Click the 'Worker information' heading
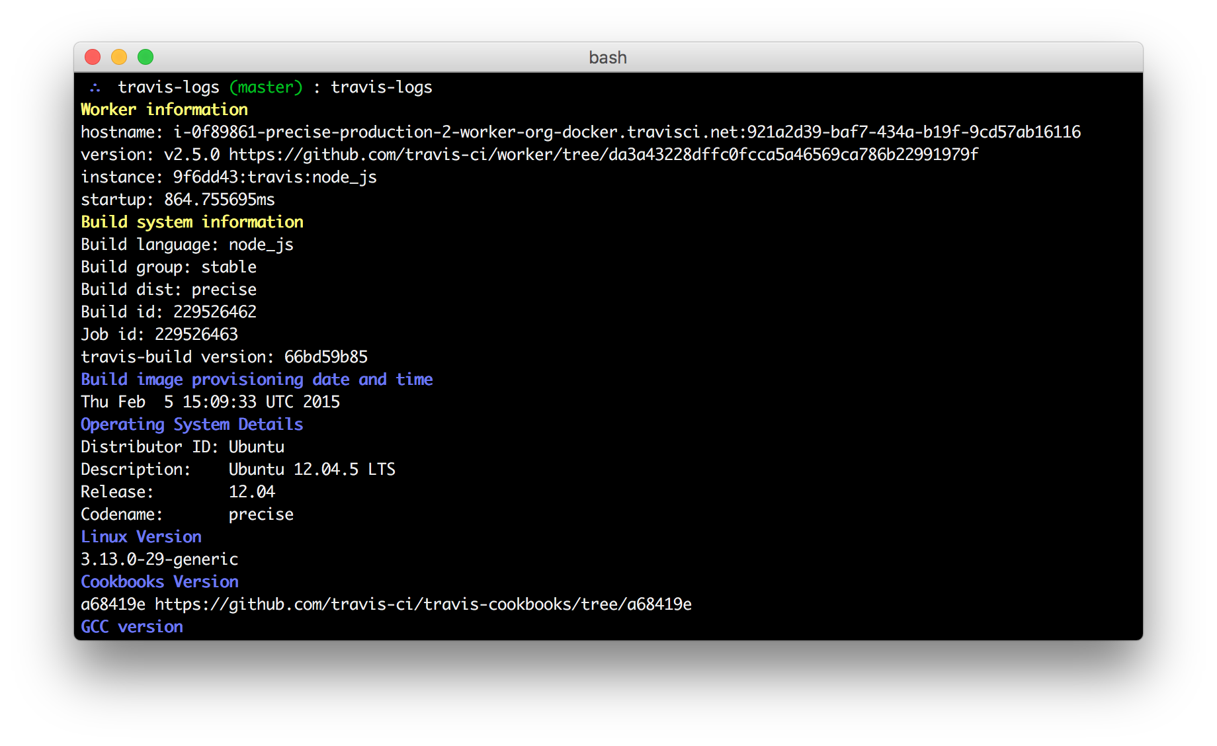 pyautogui.click(x=164, y=110)
